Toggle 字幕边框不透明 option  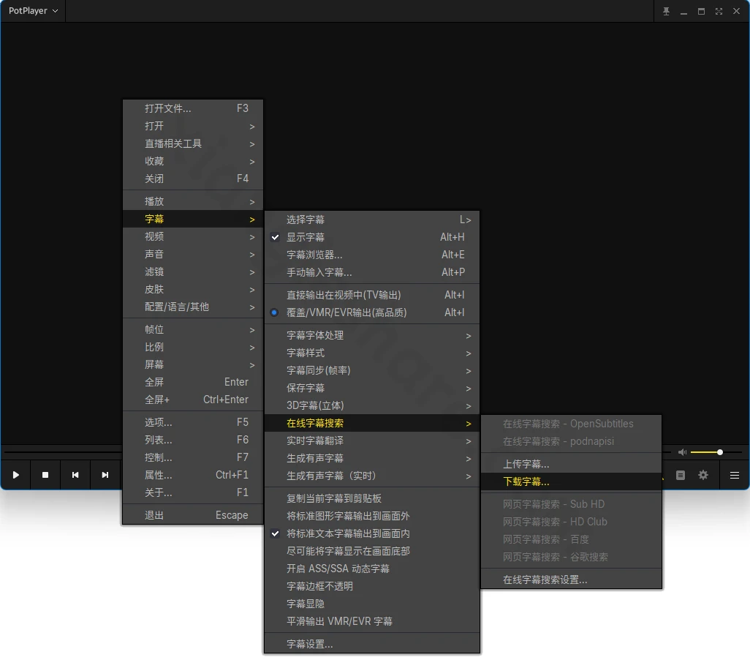coord(371,586)
